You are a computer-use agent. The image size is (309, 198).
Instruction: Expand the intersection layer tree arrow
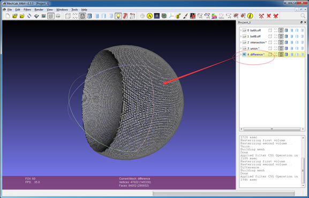pos(241,42)
